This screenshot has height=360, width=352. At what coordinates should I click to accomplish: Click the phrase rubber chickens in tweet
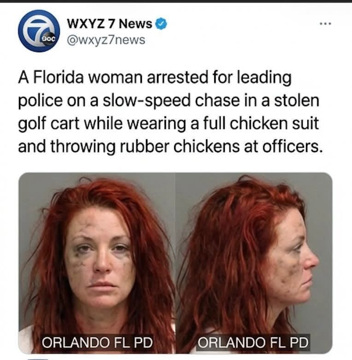coord(180,146)
